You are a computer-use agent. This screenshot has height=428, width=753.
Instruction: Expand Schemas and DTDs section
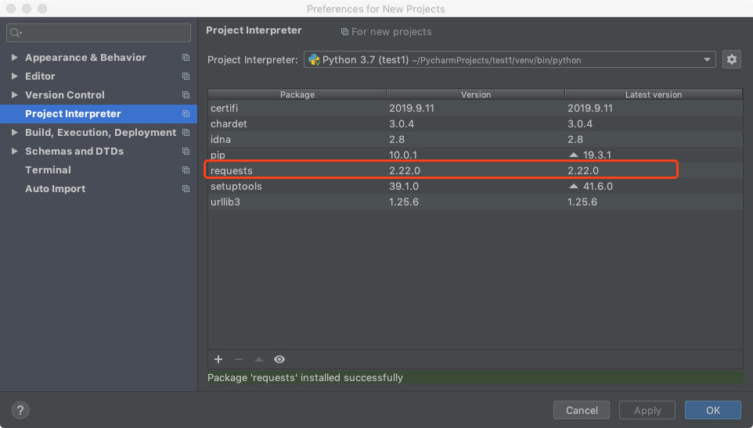click(14, 151)
